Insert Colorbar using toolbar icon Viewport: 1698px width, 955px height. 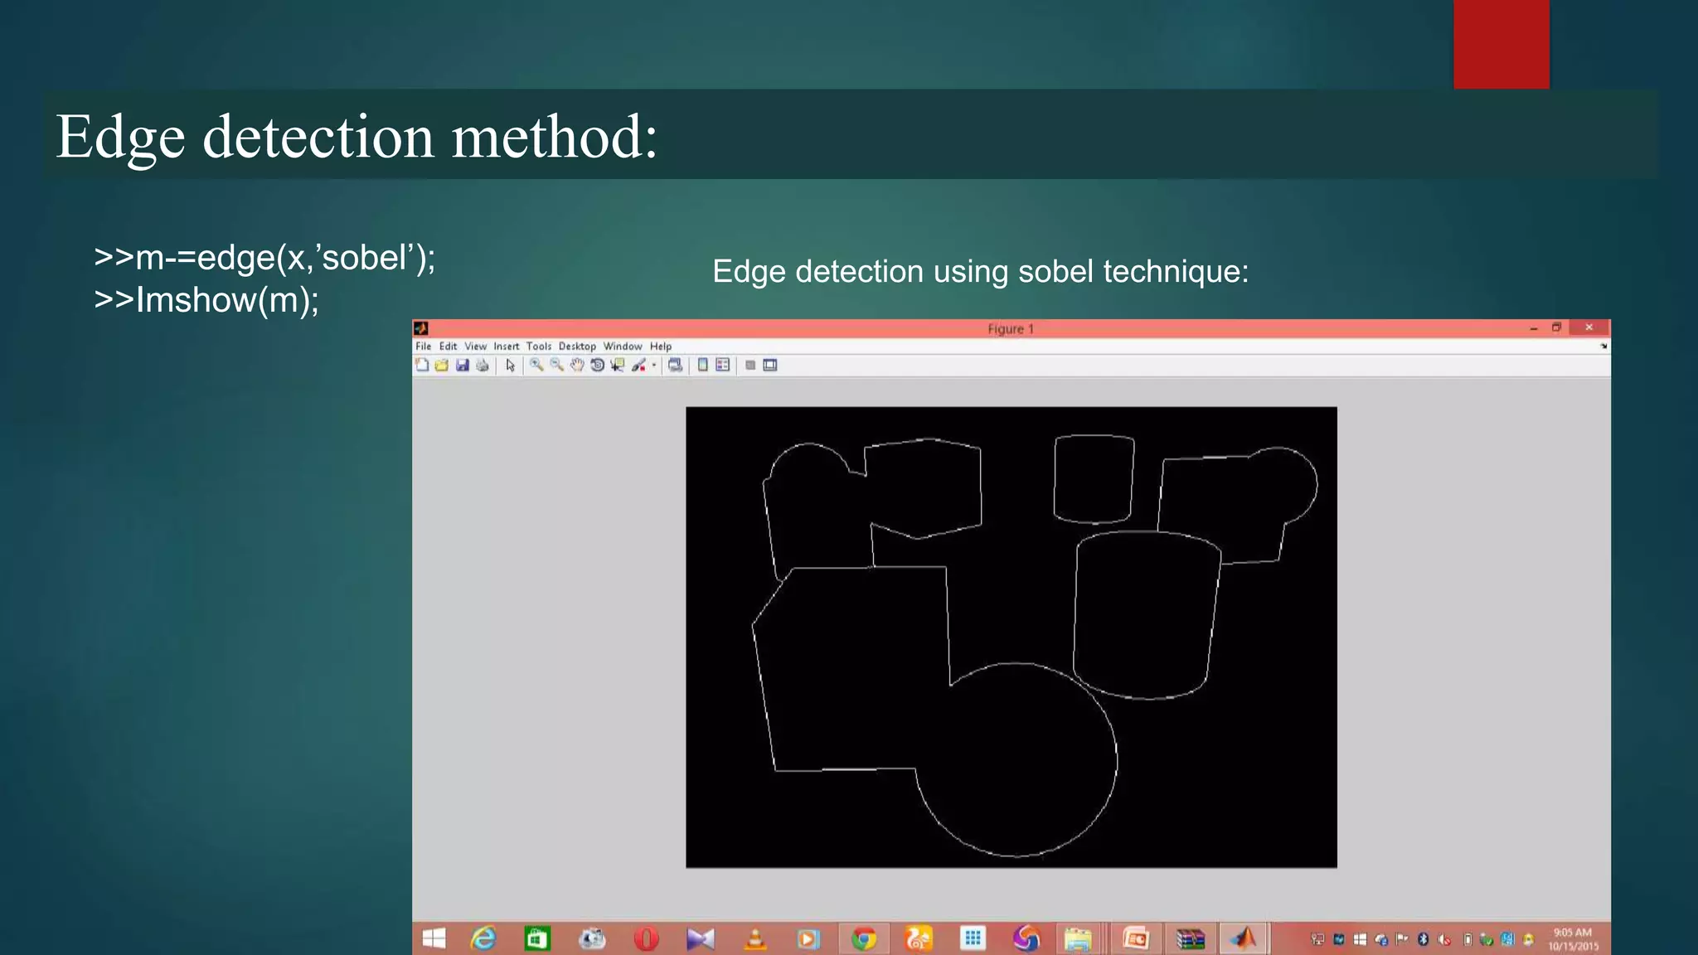point(703,365)
